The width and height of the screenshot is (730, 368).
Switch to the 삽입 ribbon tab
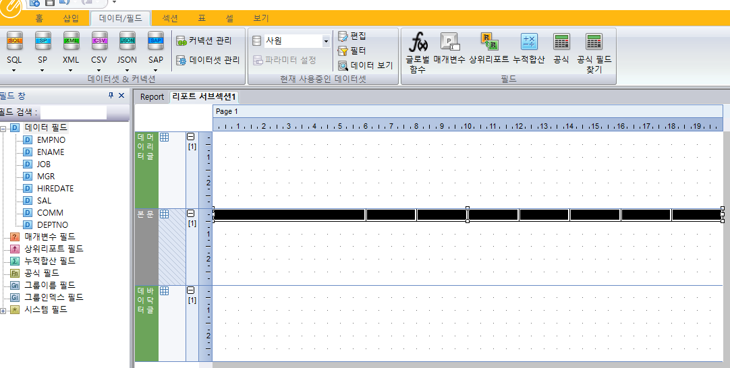pyautogui.click(x=71, y=18)
